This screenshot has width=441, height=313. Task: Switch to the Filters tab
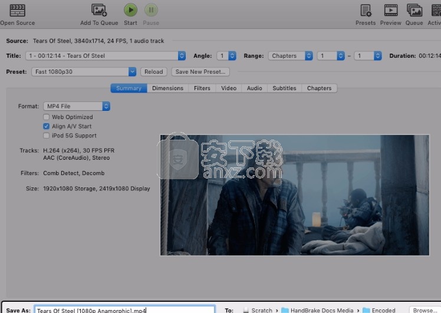pos(202,88)
